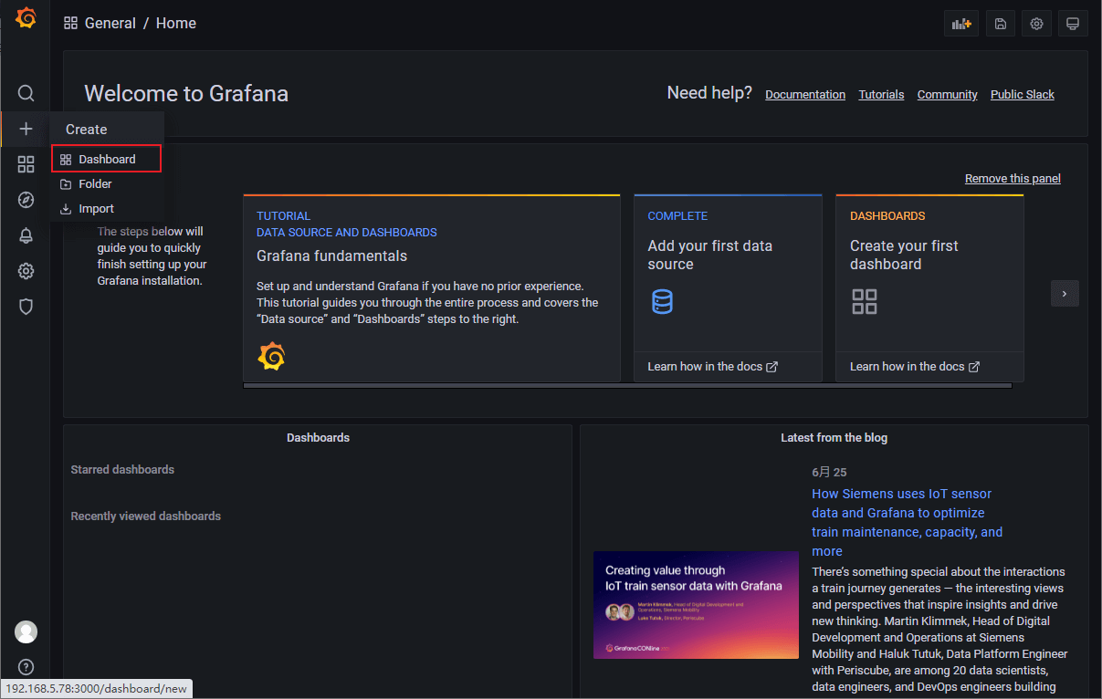The image size is (1102, 699).
Task: Open the Configuration gear icon in sidebar
Action: point(26,271)
